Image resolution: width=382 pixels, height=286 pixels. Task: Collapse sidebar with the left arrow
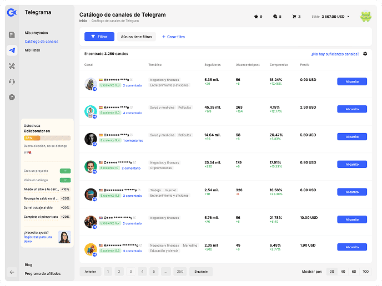click(12, 272)
